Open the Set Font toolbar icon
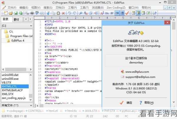This screenshot has height=119, width=177. (x=102, y=13)
